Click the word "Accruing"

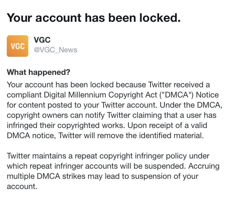click(204, 166)
